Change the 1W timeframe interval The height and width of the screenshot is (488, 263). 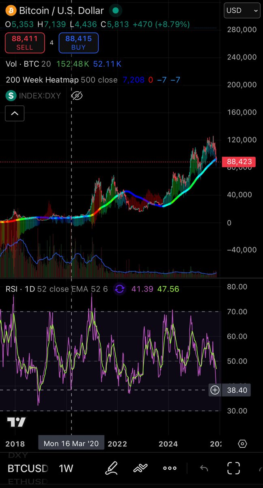[66, 468]
